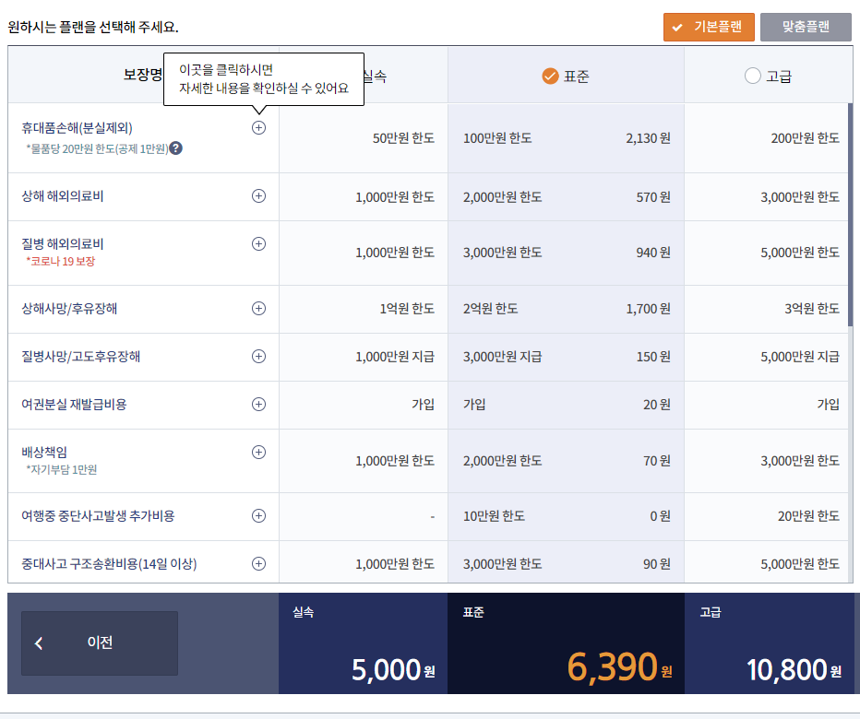This screenshot has width=860, height=719.
Task: Switch to the 맞춤플랜 tab
Action: [806, 27]
